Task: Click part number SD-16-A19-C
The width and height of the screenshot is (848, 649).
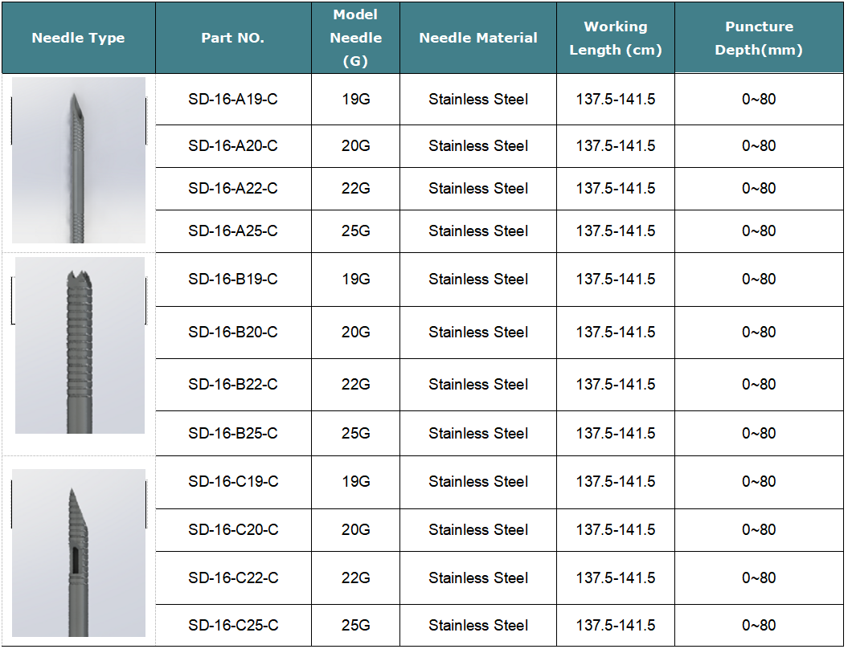Action: point(233,100)
